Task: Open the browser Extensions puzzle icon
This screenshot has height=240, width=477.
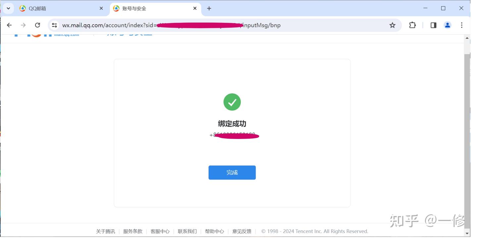Action: 412,25
